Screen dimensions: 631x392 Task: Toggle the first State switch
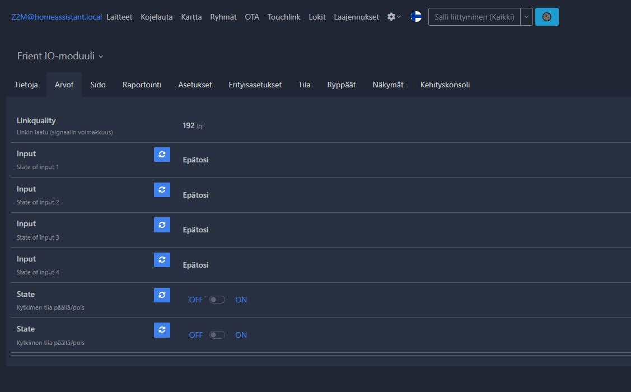(217, 300)
